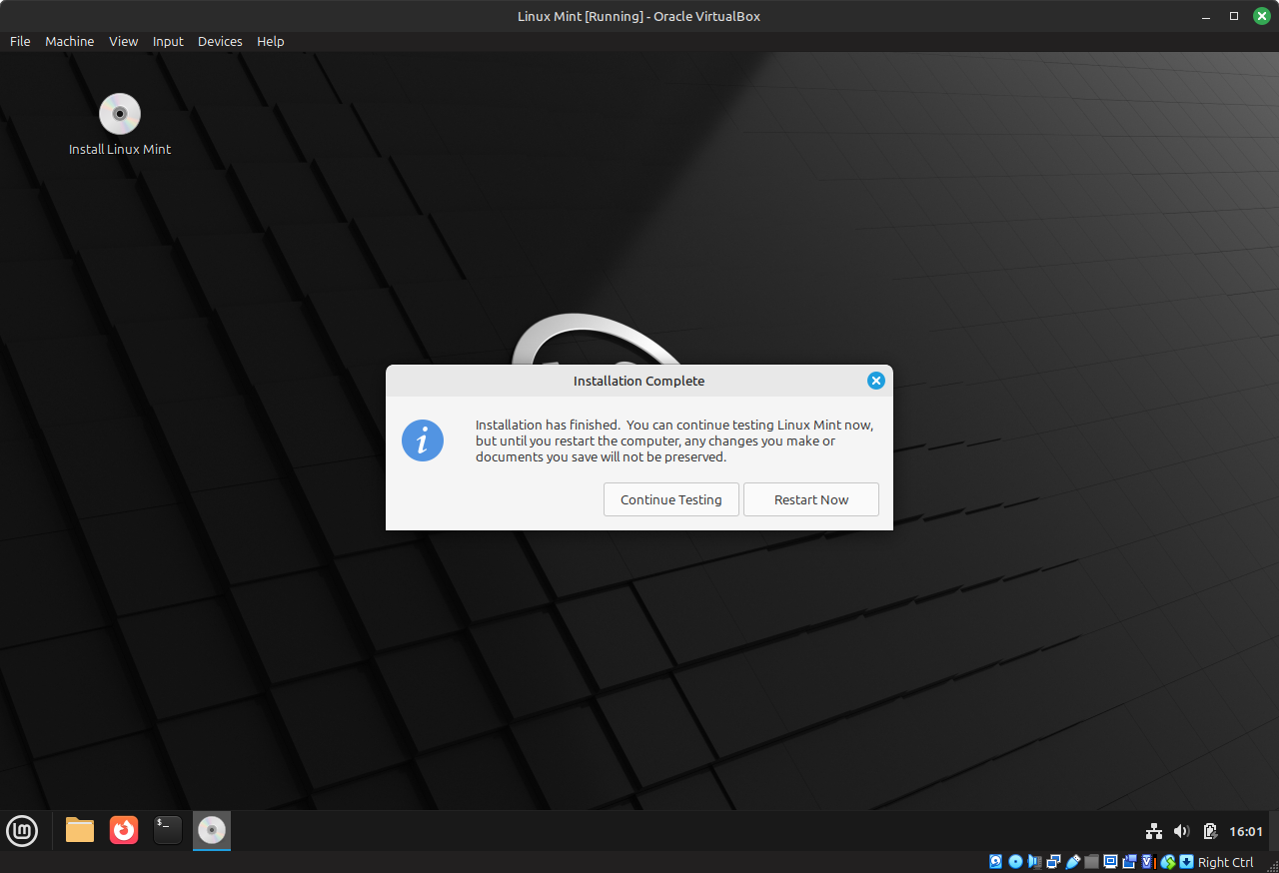The width and height of the screenshot is (1279, 873).
Task: Click the keyboard capture arrow indicator
Action: 1186,862
